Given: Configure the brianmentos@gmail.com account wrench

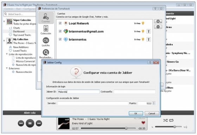Looking at the screenshot, I should 148,31.
